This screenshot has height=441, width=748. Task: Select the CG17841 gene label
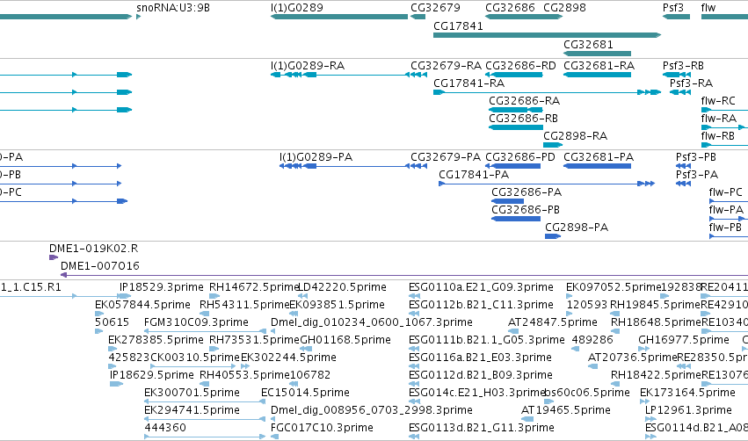[458, 26]
